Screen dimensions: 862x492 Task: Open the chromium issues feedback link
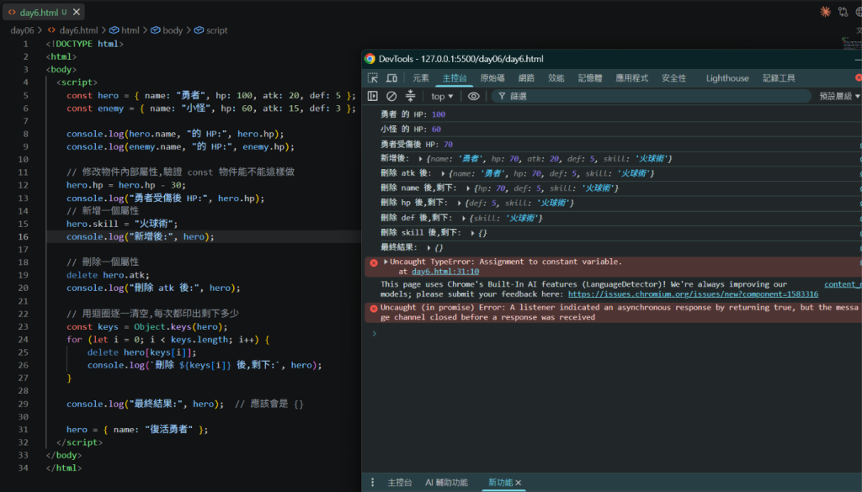(693, 294)
